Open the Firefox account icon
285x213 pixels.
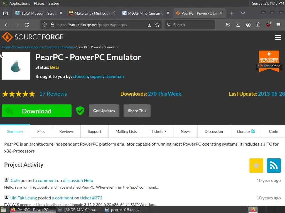248,25
